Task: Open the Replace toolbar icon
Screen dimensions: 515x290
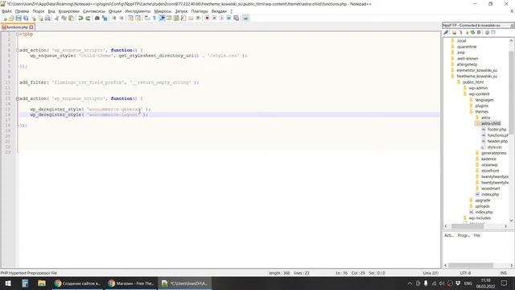Action: pyautogui.click(x=105, y=18)
